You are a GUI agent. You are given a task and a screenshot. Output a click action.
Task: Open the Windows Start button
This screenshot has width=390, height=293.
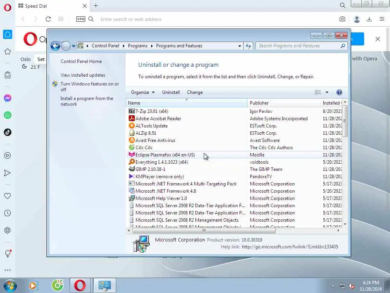point(10,285)
